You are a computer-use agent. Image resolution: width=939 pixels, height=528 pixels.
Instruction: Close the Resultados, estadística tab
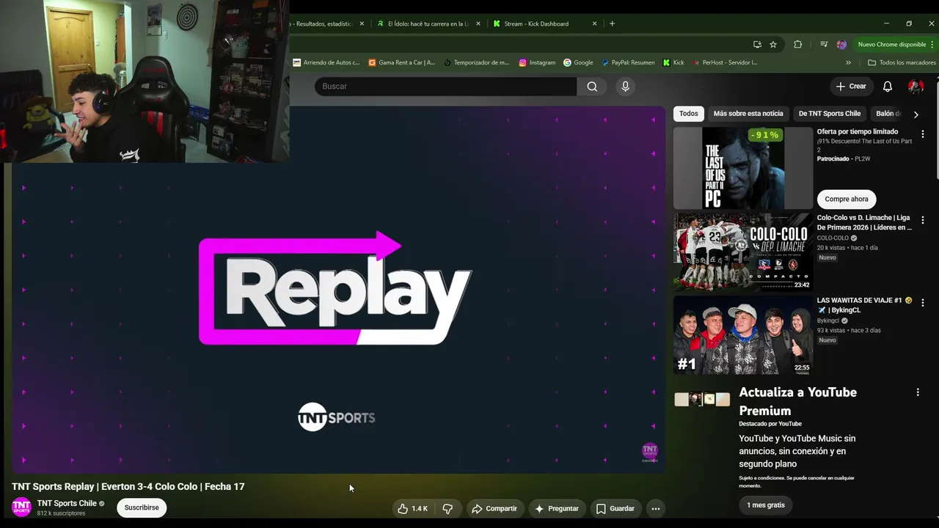362,23
